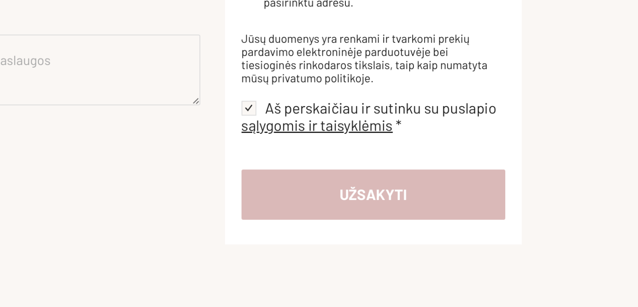Click 'privatumo politikoje' in the notice
Image resolution: width=638 pixels, height=307 pixels.
pyautogui.click(x=322, y=79)
